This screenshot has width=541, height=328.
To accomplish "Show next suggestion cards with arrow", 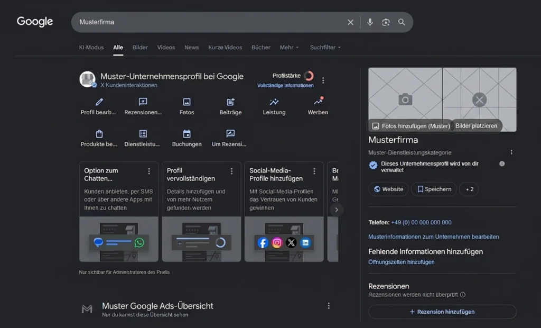I will tap(337, 210).
